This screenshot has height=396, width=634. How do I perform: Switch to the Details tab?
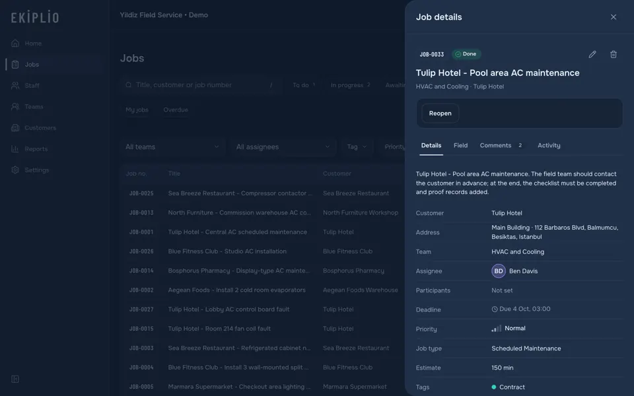[431, 145]
